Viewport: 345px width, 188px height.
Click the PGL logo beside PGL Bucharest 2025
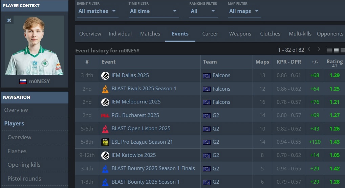coord(105,116)
